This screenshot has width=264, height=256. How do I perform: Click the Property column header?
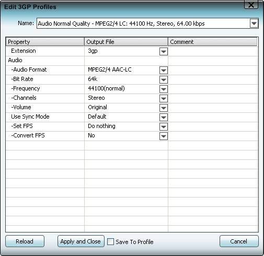(x=45, y=42)
